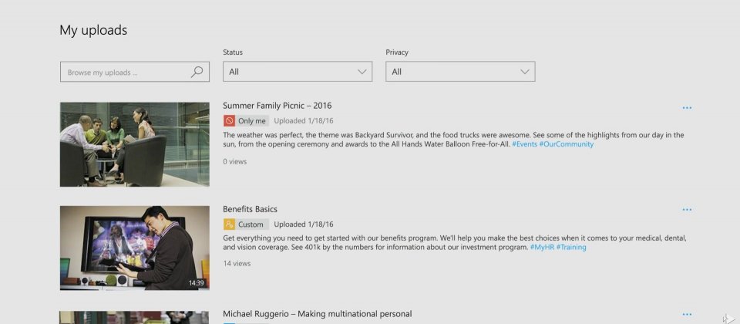Image resolution: width=740 pixels, height=324 pixels.
Task: Open the Benefits Basics title
Action: pos(250,209)
